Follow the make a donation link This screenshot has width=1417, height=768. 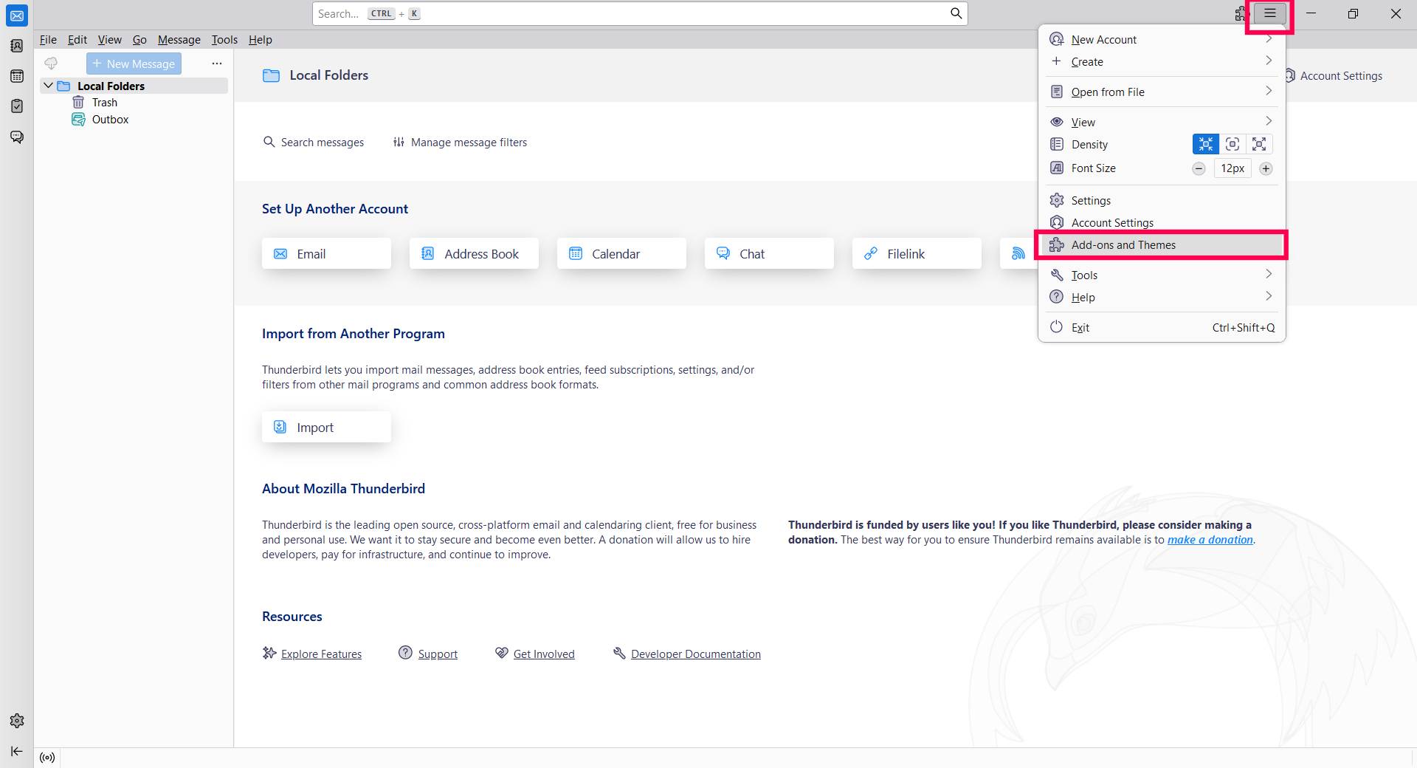1210,540
